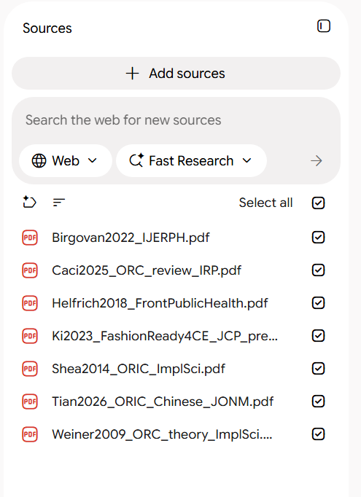Open source Birgovan2022_IJERPH.pdf

pyautogui.click(x=131, y=238)
